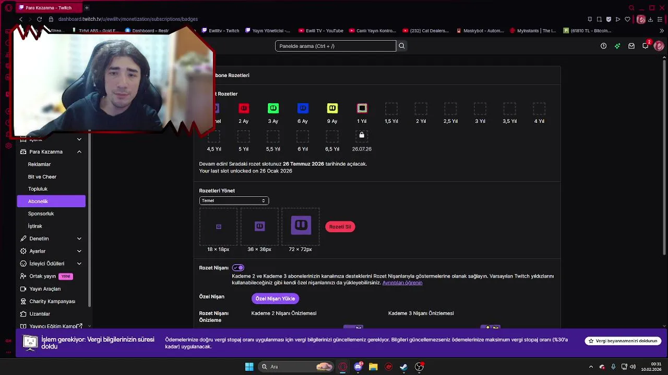Click the search magnifier button next to Panelde arama
Screen dimensions: 668x375
[402, 46]
